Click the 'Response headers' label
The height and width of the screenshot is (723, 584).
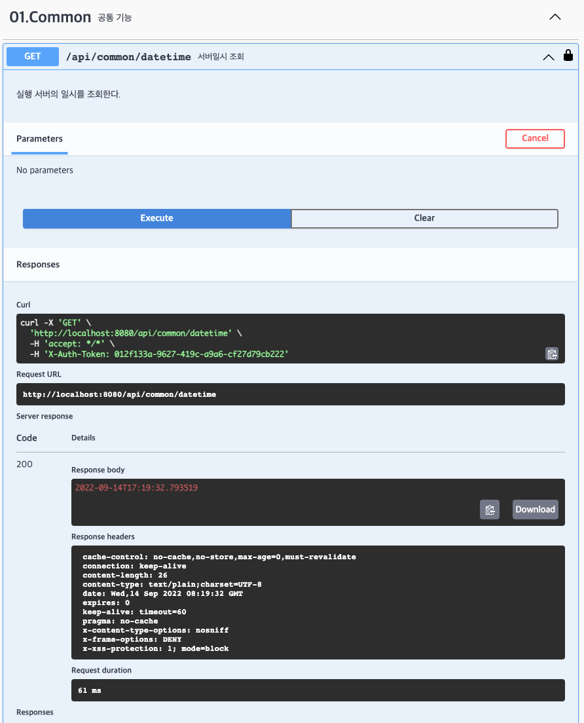[x=103, y=537]
